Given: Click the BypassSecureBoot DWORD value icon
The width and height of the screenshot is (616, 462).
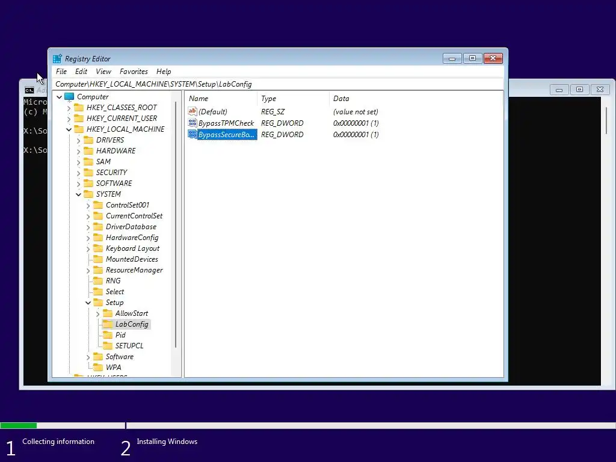Looking at the screenshot, I should (192, 134).
